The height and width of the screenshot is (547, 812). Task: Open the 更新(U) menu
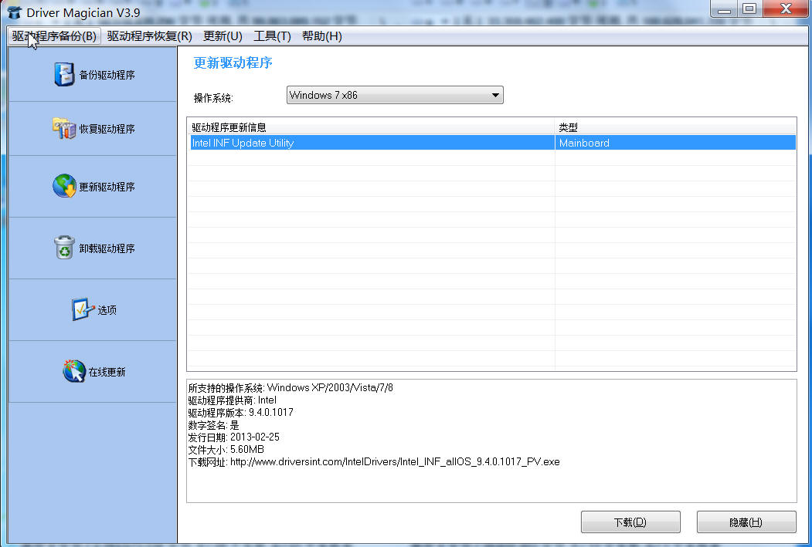click(223, 36)
